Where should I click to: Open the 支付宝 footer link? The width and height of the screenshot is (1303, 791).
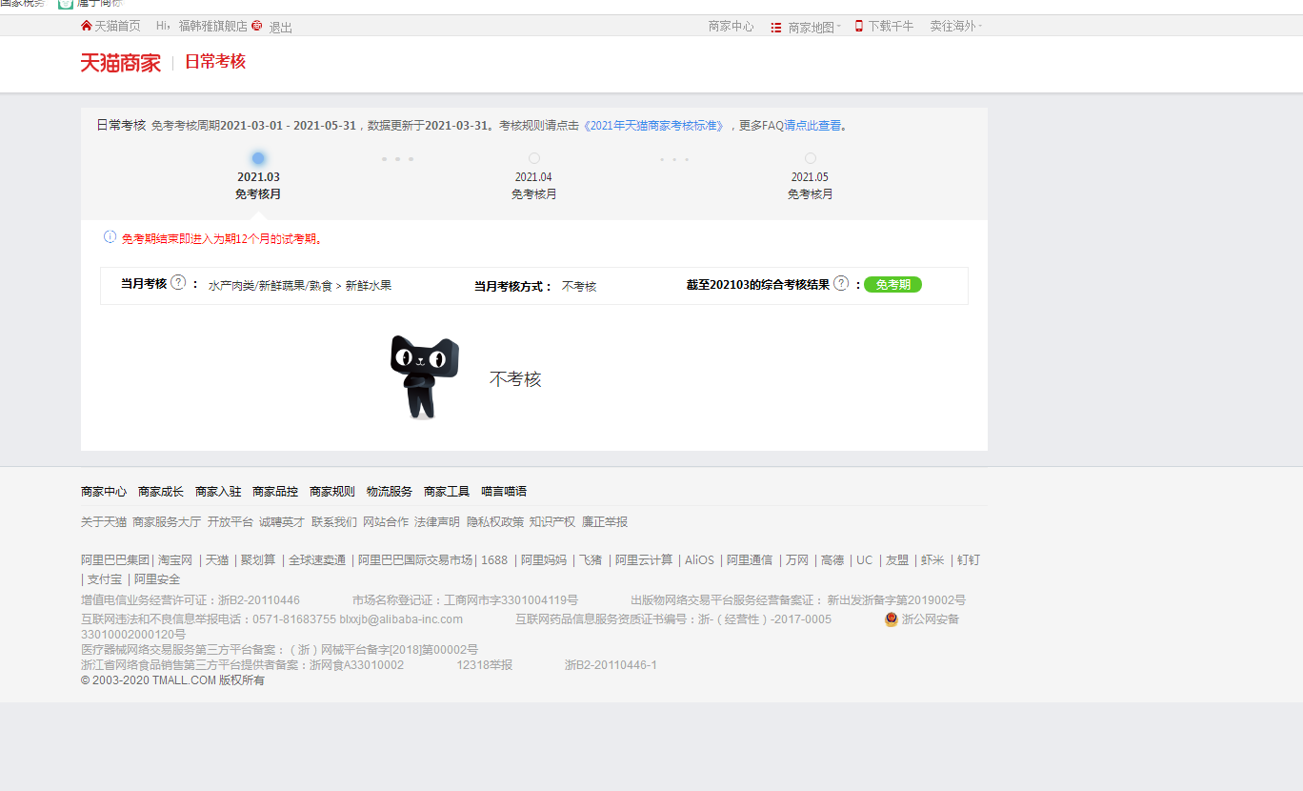pos(105,579)
